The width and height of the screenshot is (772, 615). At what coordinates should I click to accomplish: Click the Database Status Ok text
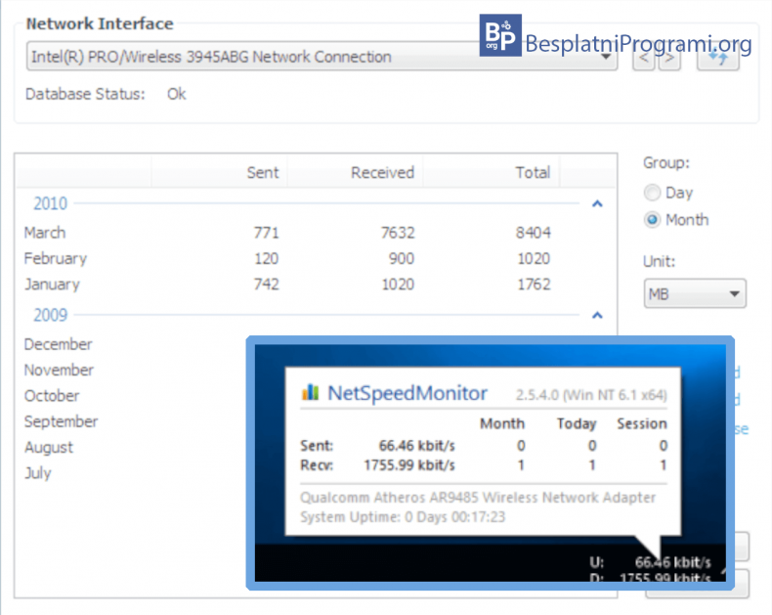(176, 94)
